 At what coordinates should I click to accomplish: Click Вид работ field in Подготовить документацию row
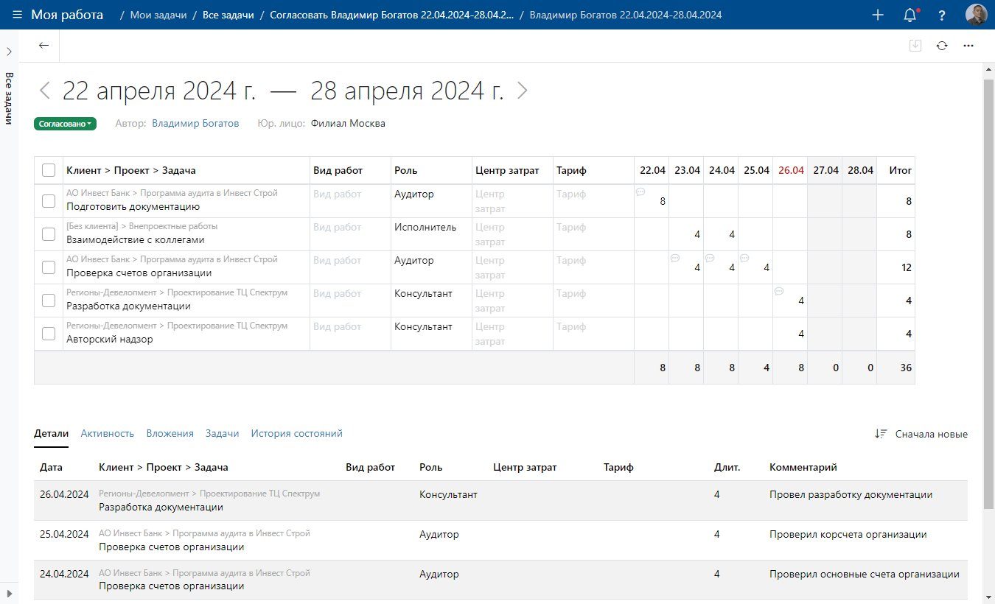350,201
